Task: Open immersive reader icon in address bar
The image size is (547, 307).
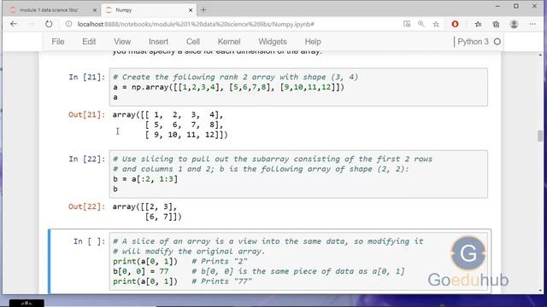Action: (407, 24)
